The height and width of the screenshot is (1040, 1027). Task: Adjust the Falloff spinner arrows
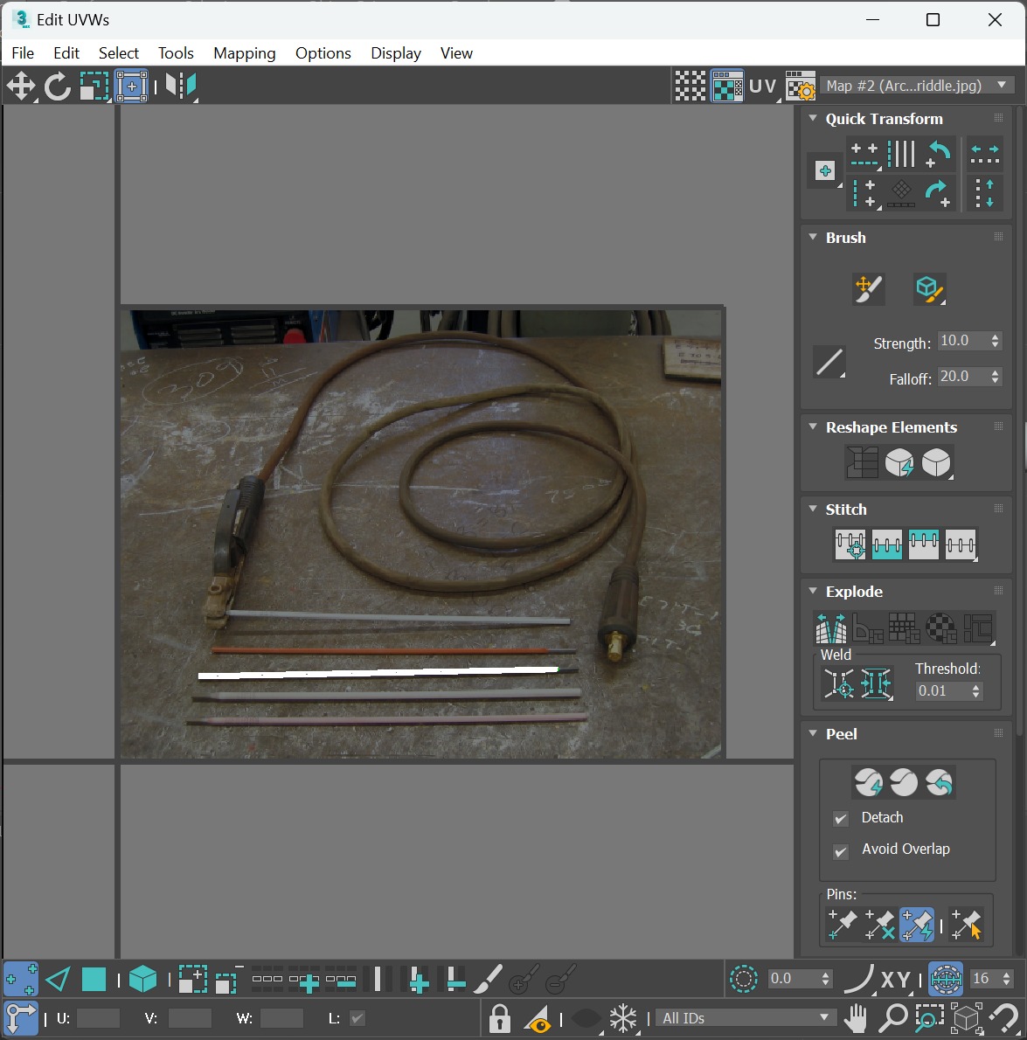pos(995,377)
